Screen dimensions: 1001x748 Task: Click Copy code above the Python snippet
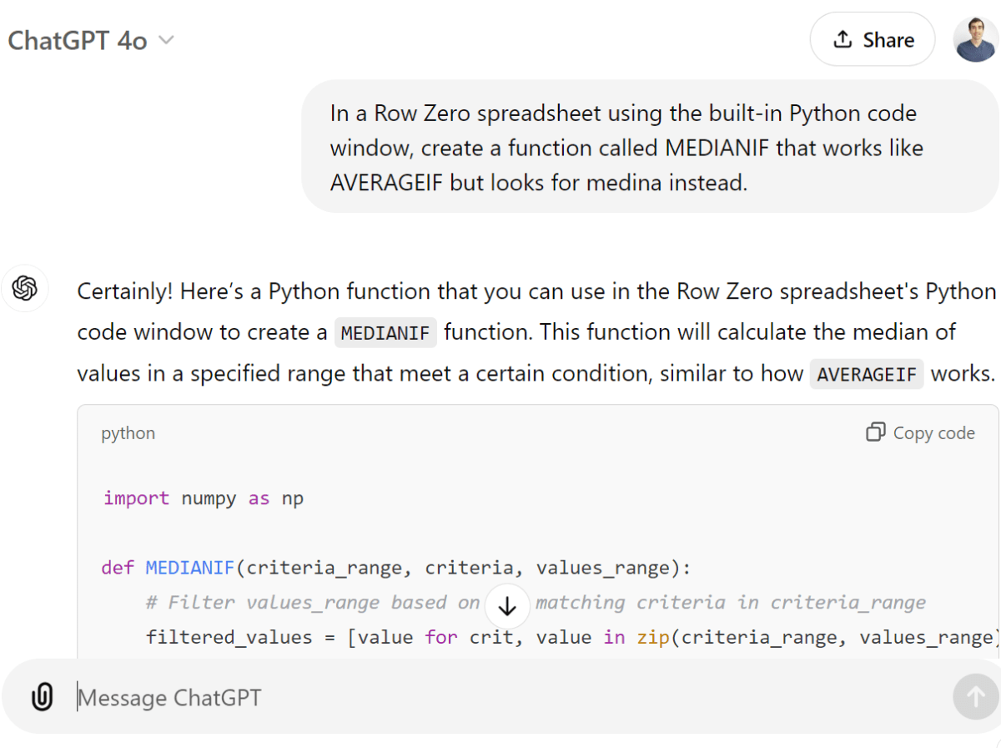[930, 432]
